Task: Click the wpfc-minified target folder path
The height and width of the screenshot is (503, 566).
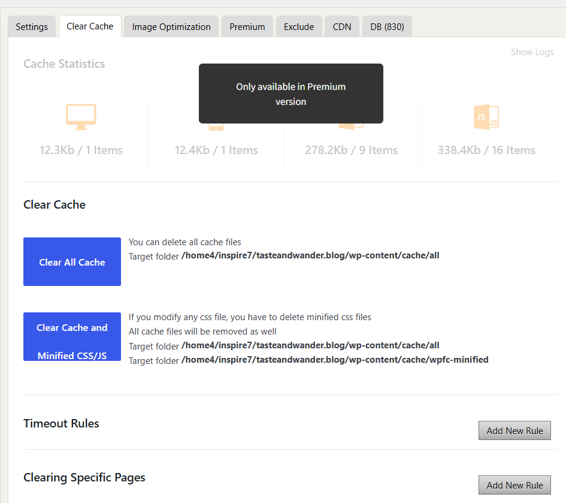Action: point(335,360)
